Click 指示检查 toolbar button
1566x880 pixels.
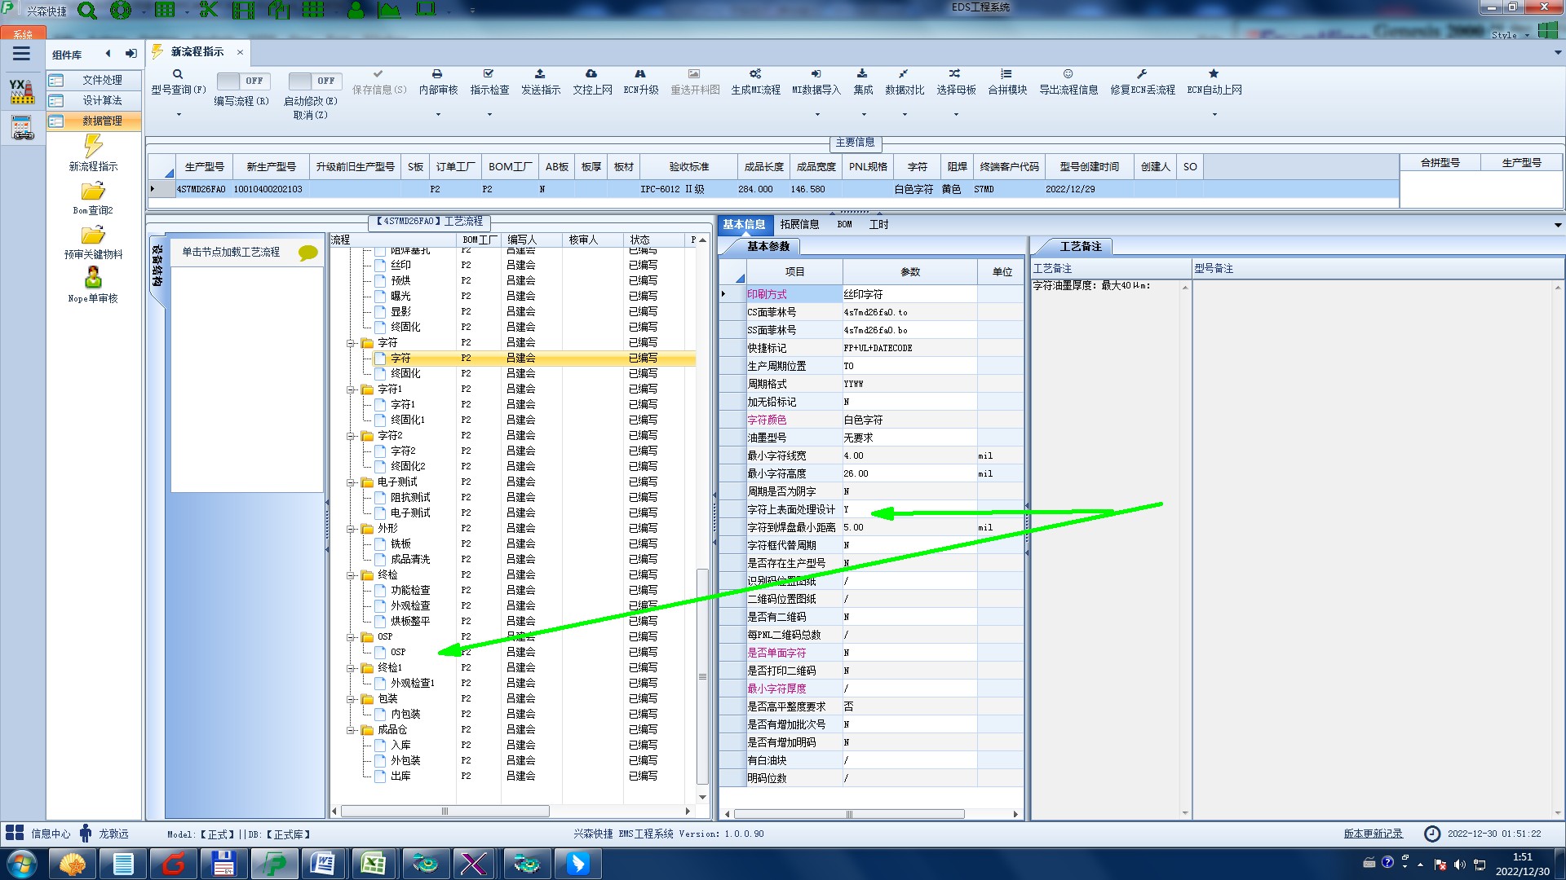click(x=489, y=81)
